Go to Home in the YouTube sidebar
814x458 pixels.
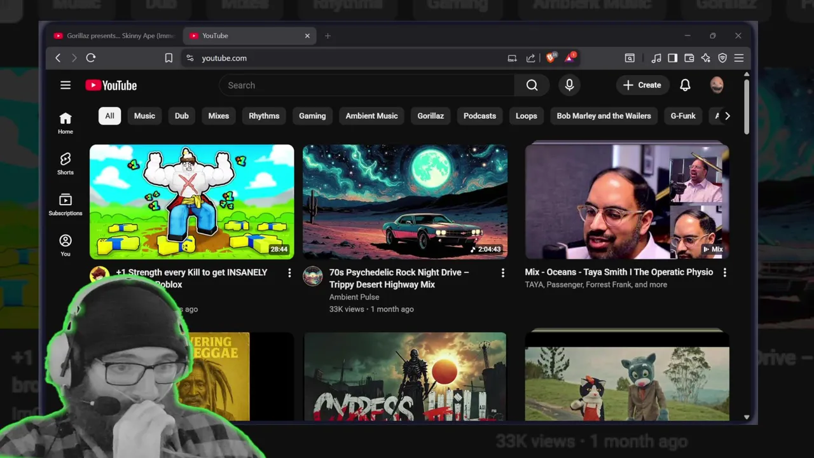click(66, 123)
